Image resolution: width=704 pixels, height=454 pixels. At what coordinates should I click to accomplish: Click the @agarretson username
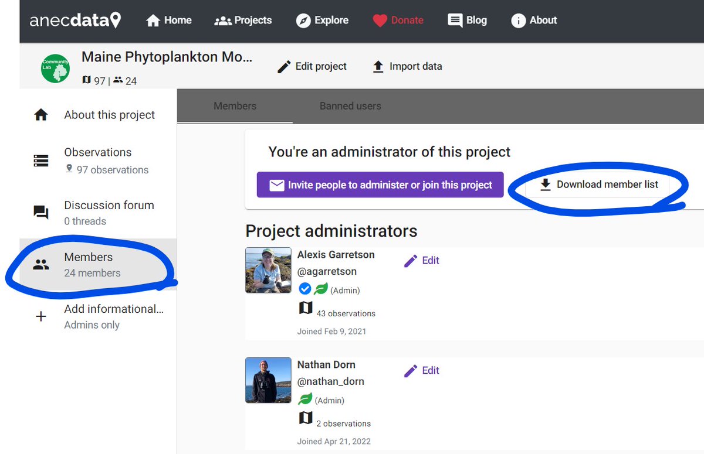327,272
